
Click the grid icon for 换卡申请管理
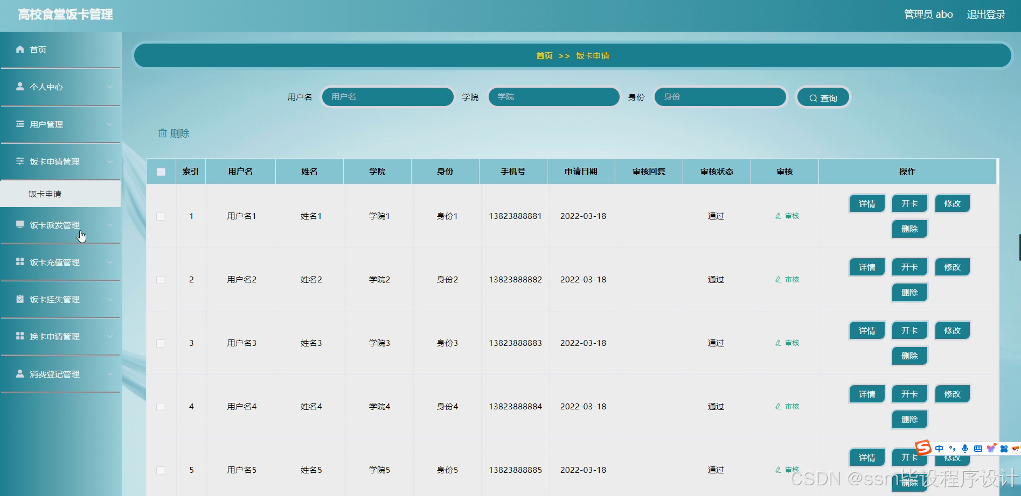pyautogui.click(x=20, y=336)
